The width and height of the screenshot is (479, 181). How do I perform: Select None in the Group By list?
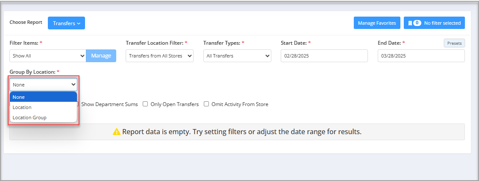tap(44, 97)
